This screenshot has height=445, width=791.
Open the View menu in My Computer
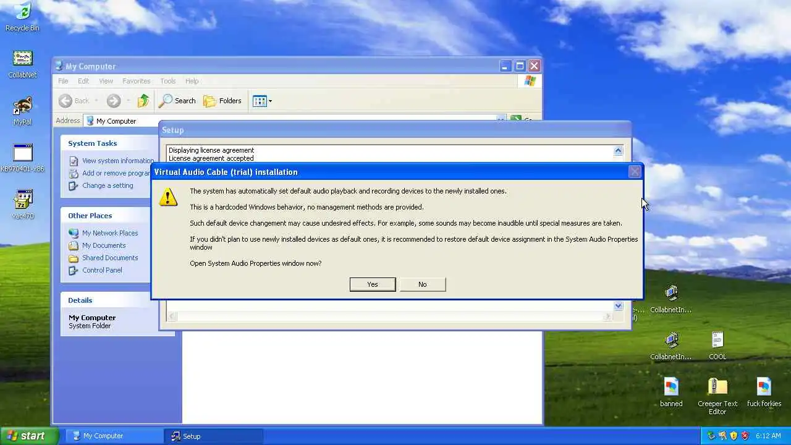[106, 81]
